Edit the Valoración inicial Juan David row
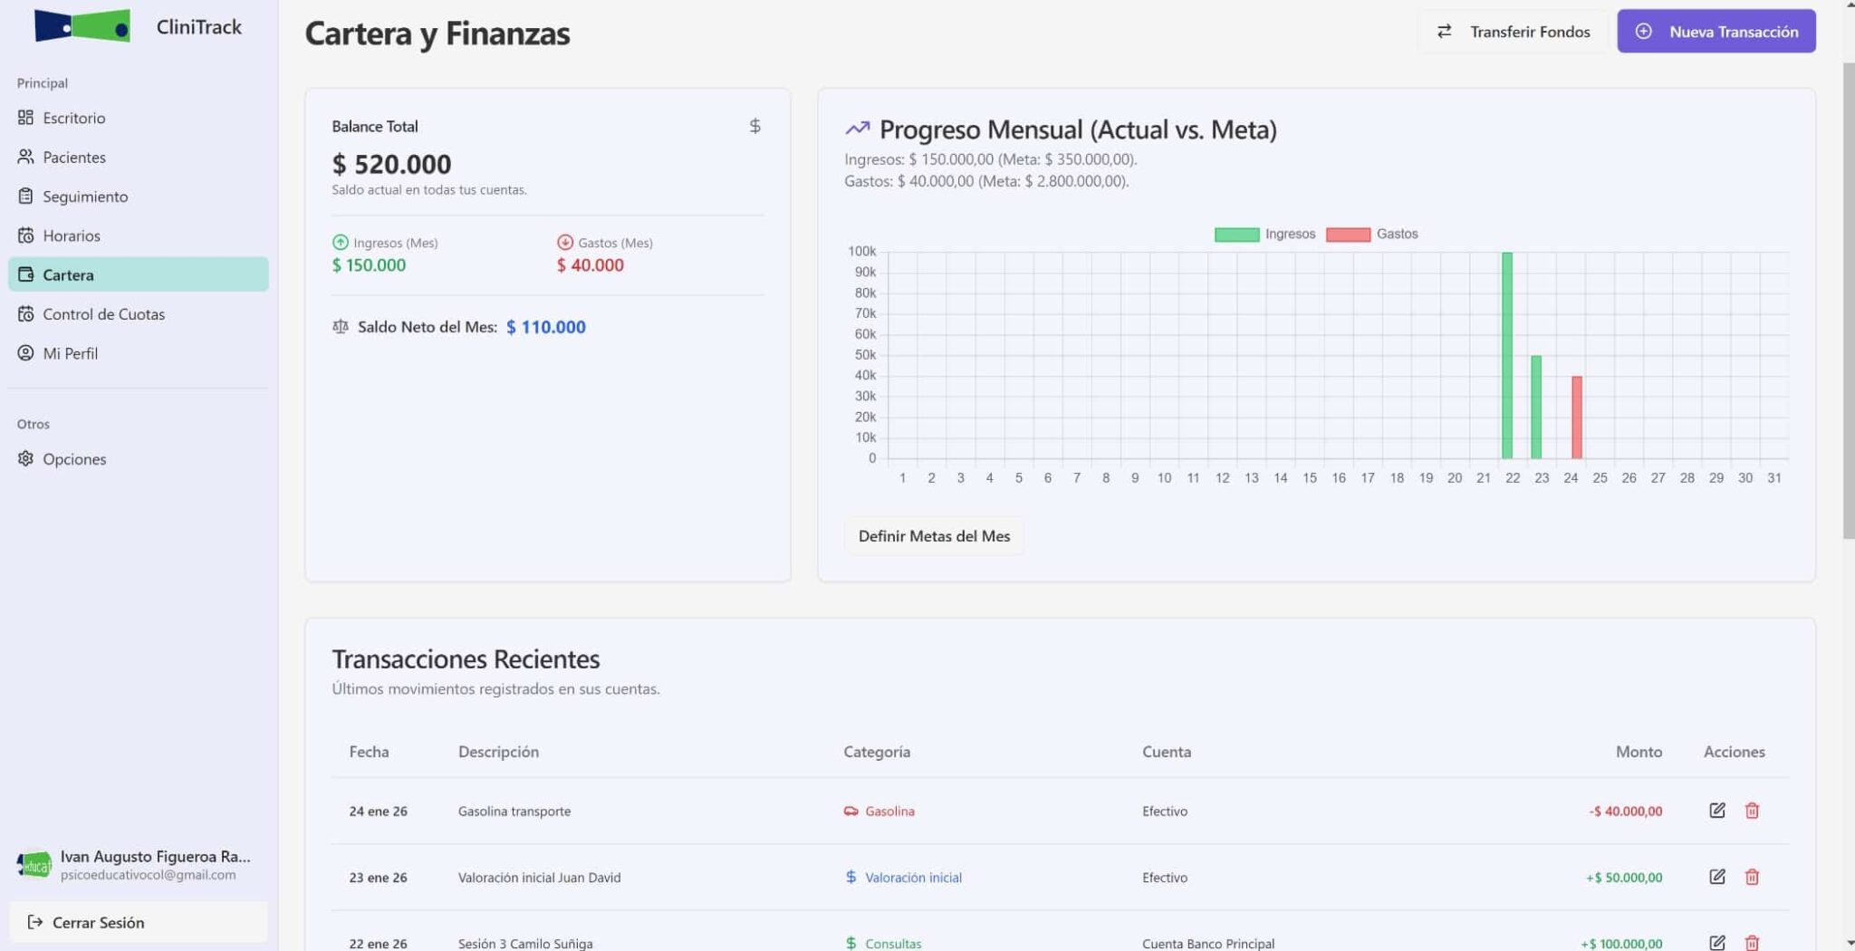Screen dimensions: 1855x951 tap(1716, 877)
